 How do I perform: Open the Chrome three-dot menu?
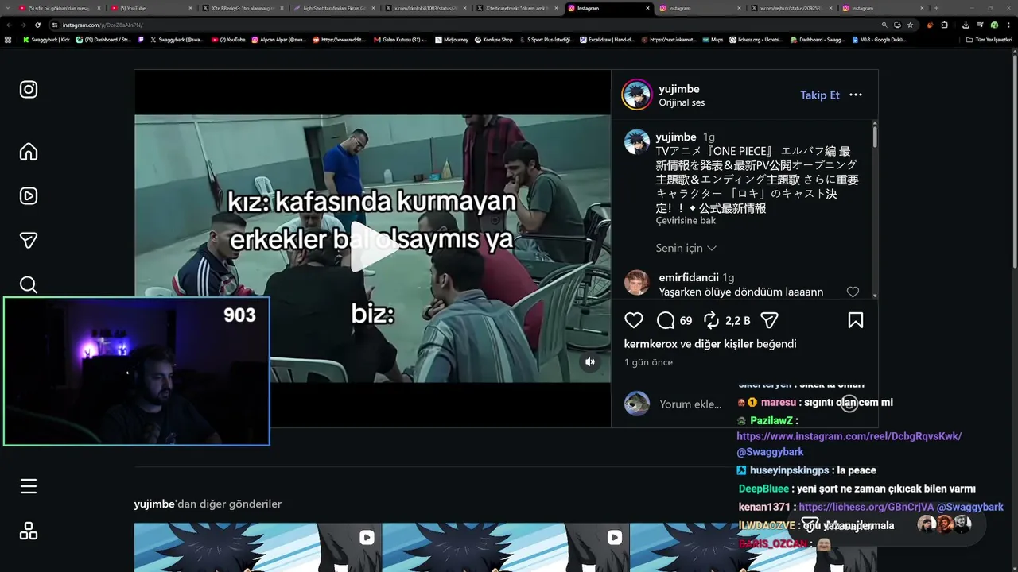(x=1008, y=25)
